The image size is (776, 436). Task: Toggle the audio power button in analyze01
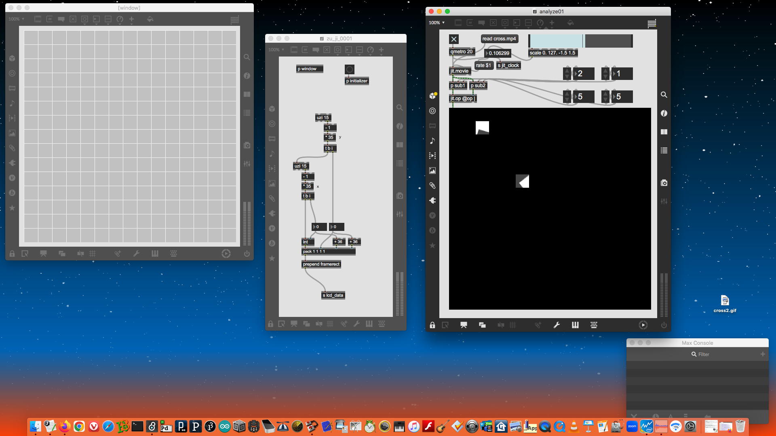[664, 325]
